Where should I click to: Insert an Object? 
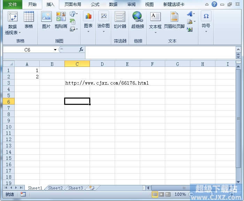point(190,29)
